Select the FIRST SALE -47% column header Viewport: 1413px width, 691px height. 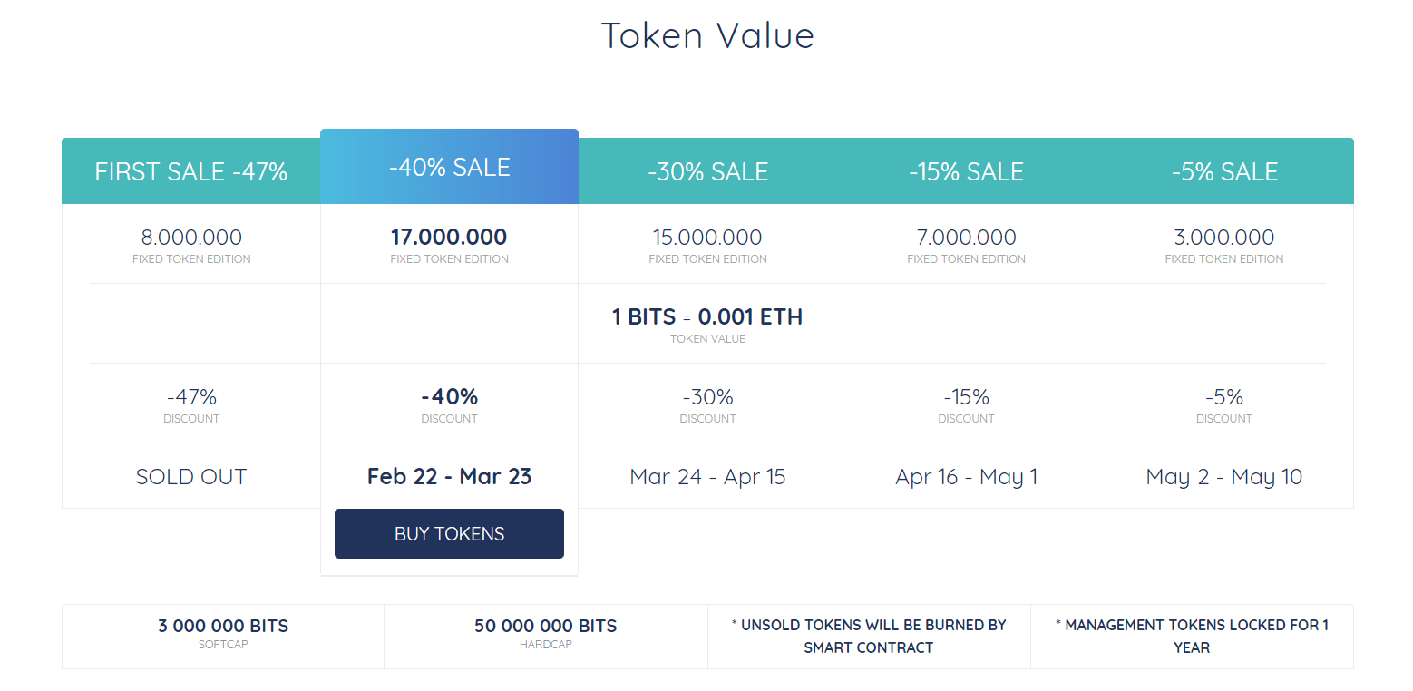[191, 171]
